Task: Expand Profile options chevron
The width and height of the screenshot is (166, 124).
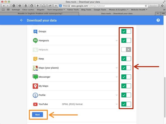Action: [x=117, y=95]
